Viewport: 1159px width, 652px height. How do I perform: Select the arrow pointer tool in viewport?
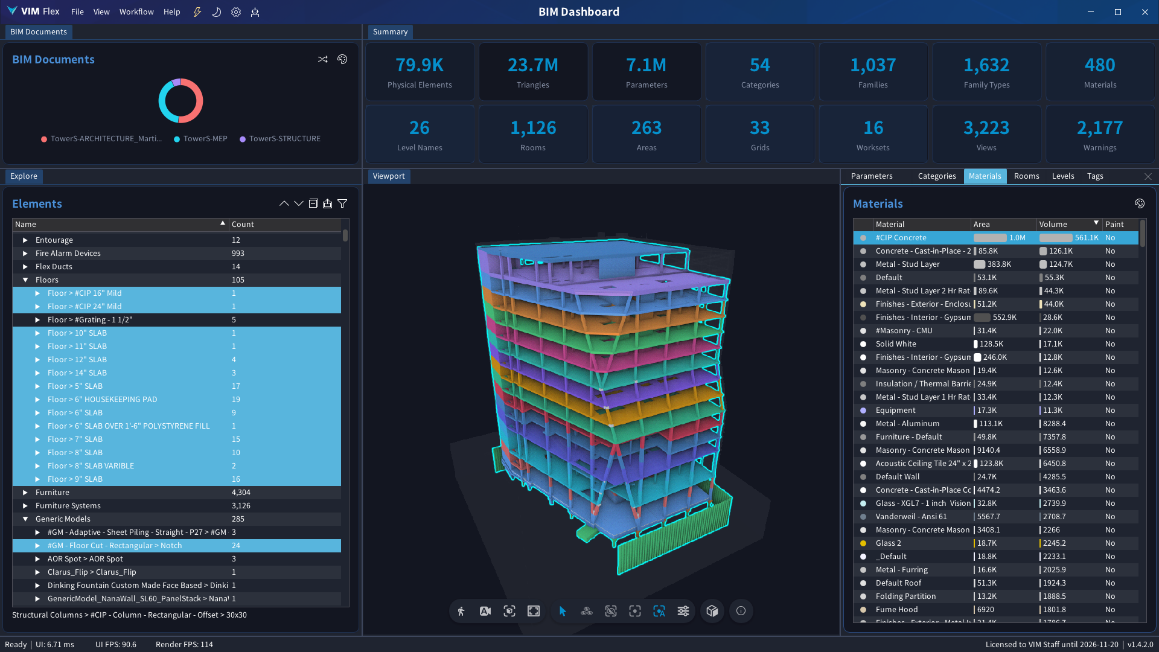click(563, 611)
